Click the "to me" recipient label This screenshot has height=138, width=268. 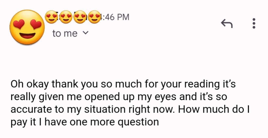tap(65, 33)
